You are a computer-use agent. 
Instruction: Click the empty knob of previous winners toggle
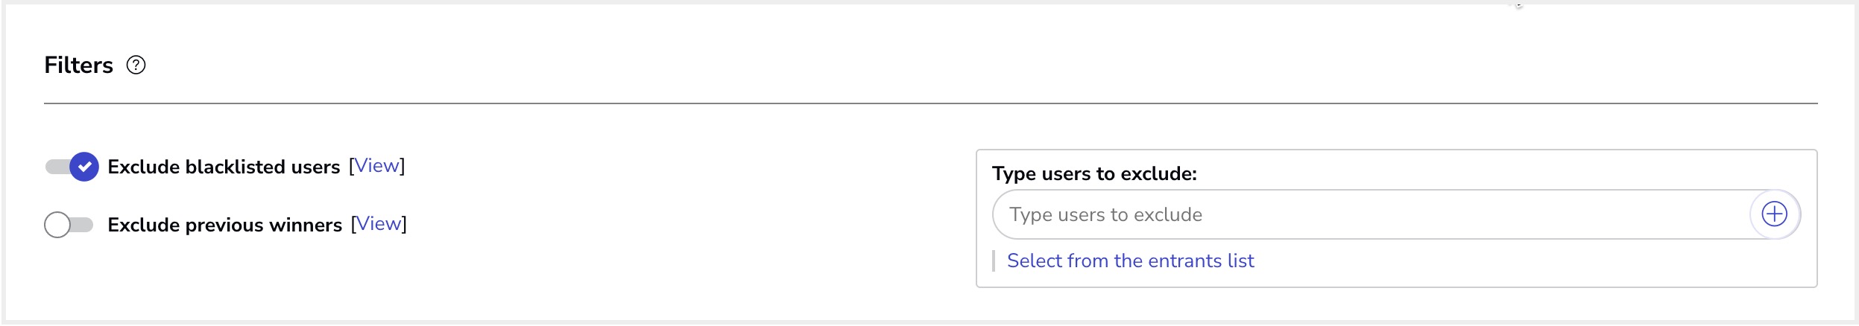point(57,225)
